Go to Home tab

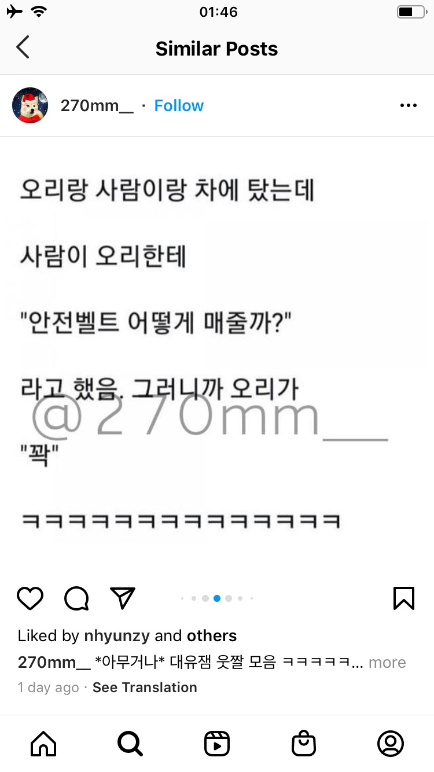43,744
